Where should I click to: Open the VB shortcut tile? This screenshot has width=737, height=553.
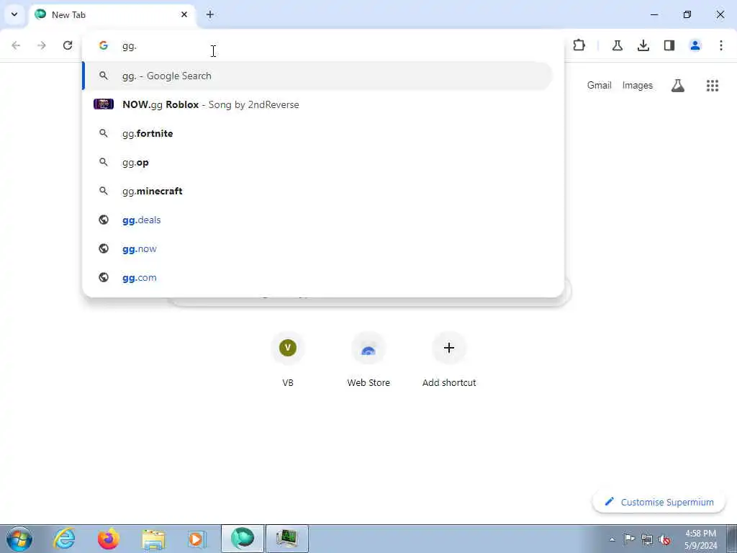[288, 360]
